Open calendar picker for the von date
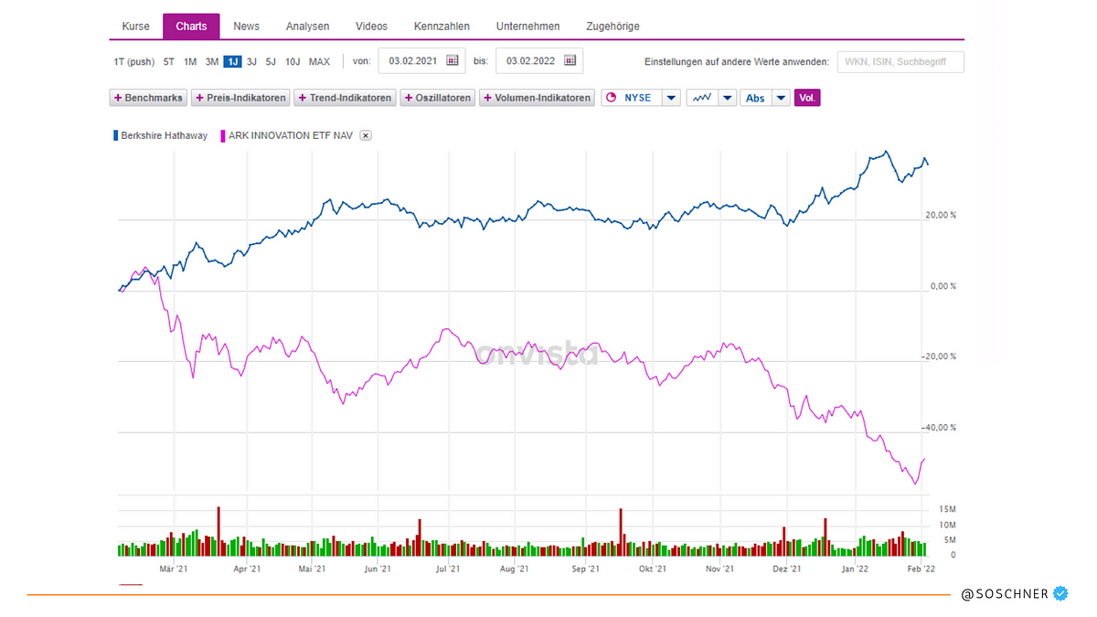The image size is (1097, 617). pos(453,61)
